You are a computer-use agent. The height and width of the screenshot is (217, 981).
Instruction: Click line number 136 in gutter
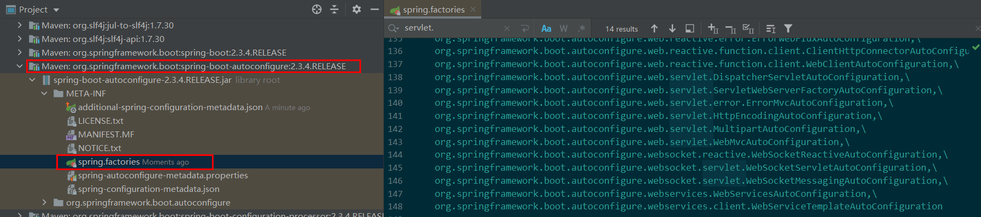(395, 51)
